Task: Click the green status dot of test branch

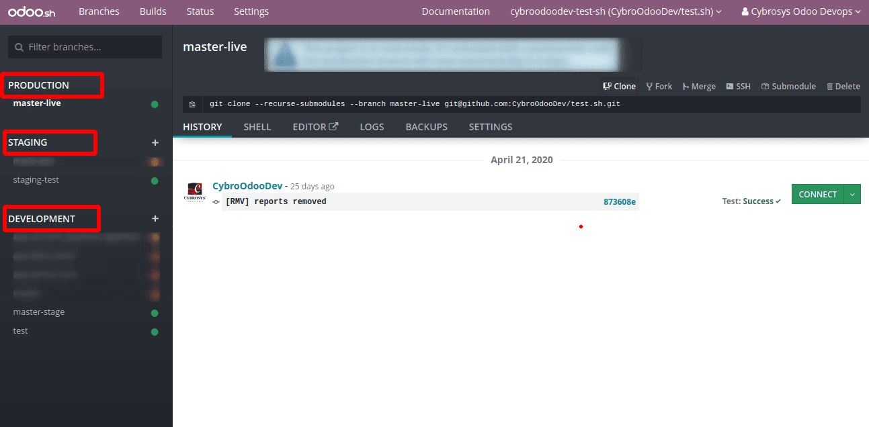Action: pos(155,332)
